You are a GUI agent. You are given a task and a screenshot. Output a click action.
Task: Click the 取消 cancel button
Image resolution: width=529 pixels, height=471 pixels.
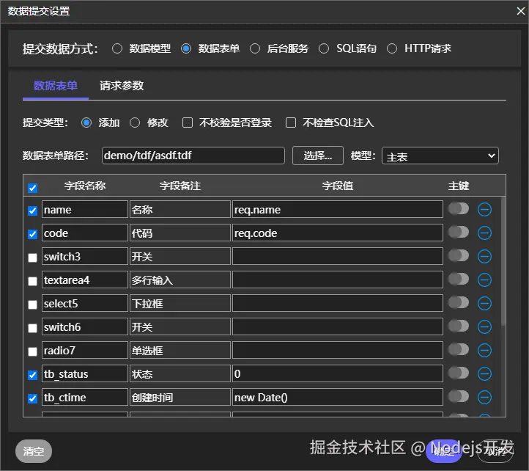pyautogui.click(x=495, y=451)
